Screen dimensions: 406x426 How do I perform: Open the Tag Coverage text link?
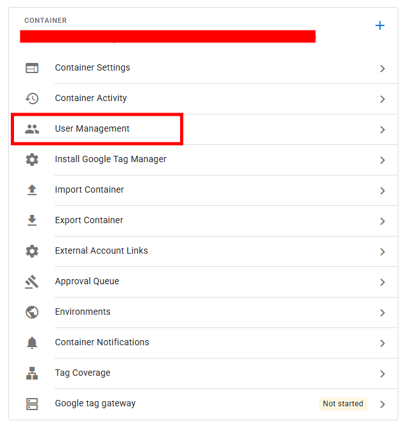[x=82, y=373]
